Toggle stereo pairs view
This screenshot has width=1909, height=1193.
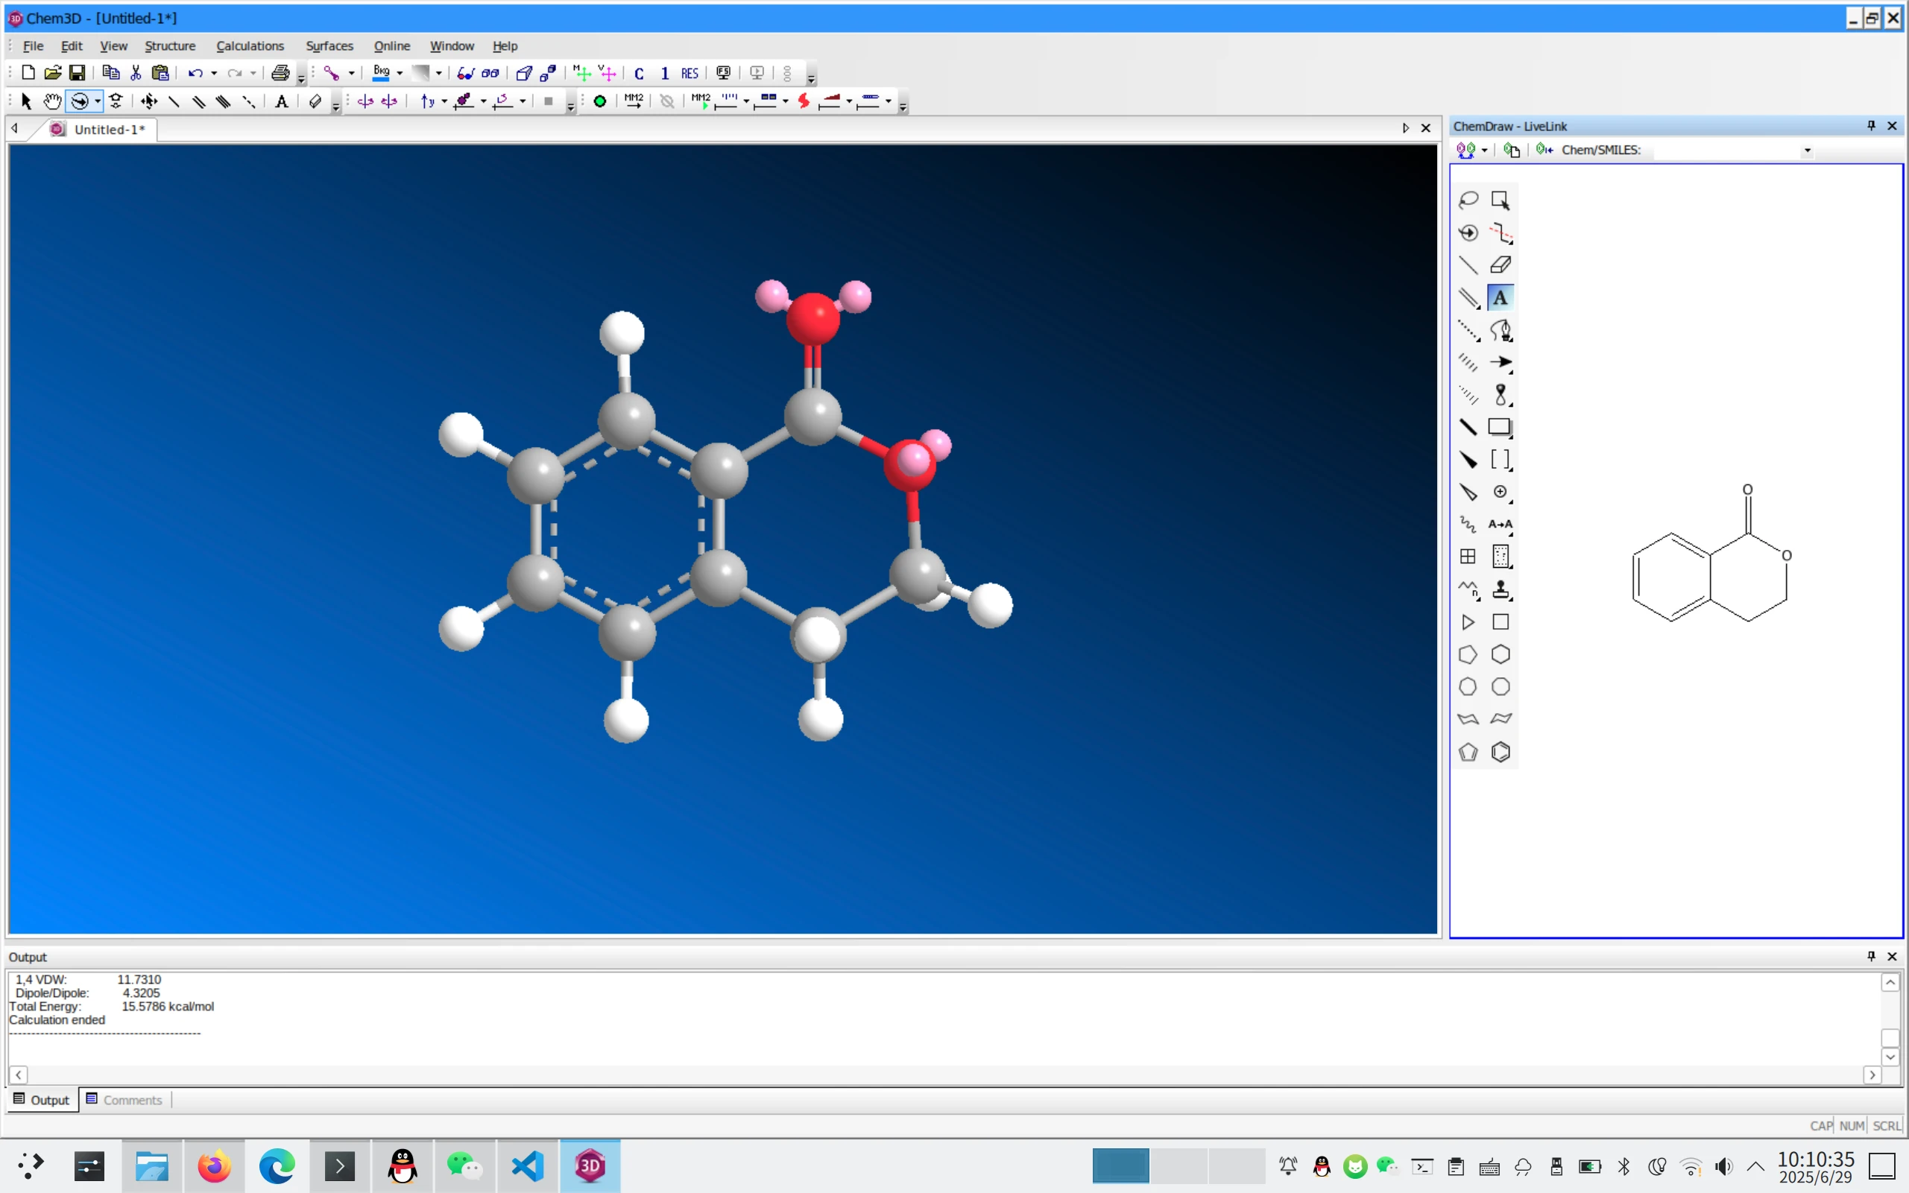tap(490, 72)
